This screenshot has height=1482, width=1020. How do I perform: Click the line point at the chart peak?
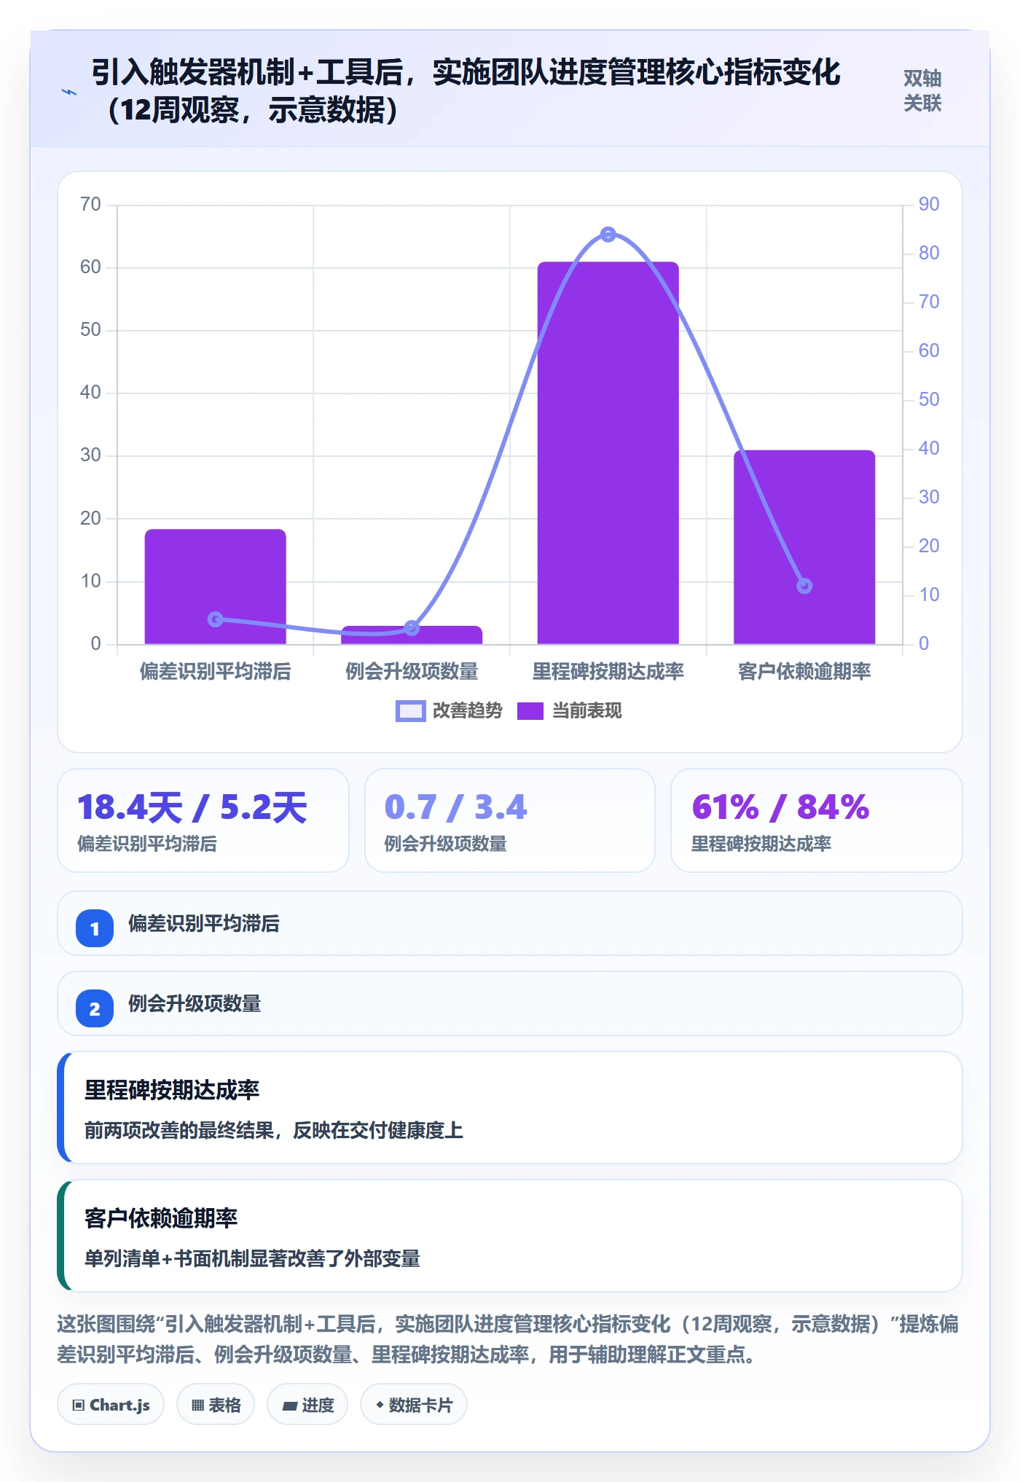tap(608, 234)
